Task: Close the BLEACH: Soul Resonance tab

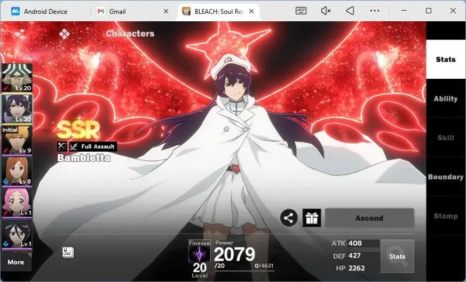Action: (x=251, y=11)
